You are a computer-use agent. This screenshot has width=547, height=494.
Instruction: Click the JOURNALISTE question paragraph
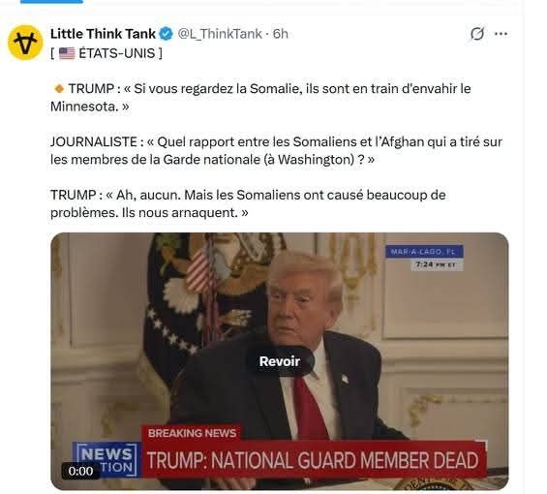pyautogui.click(x=276, y=151)
